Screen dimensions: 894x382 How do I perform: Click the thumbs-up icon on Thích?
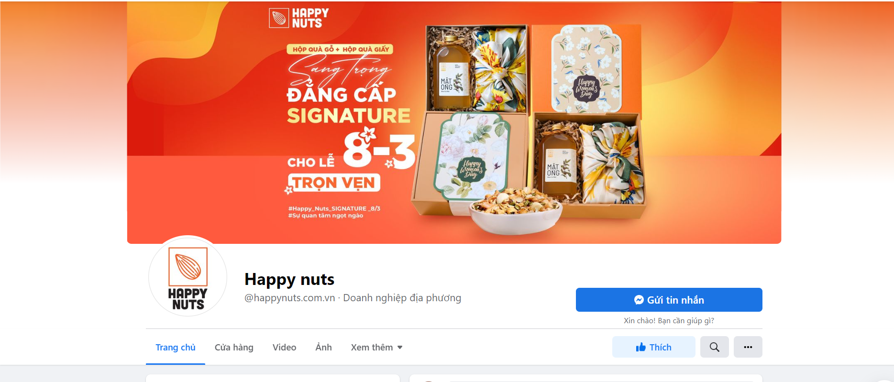640,347
